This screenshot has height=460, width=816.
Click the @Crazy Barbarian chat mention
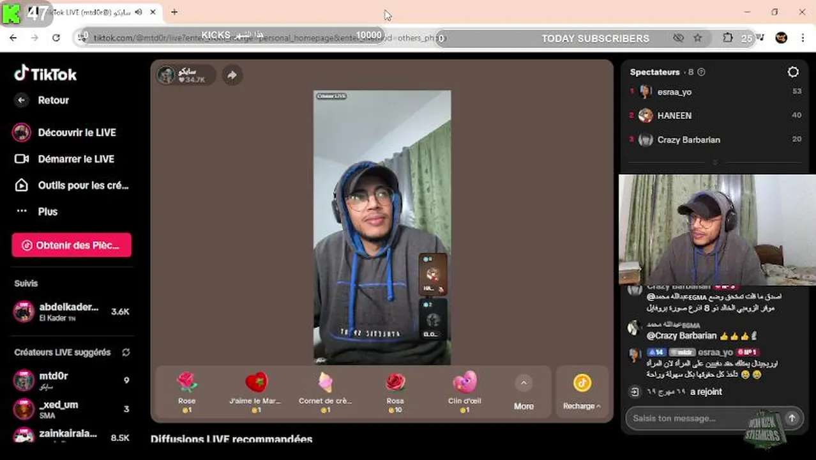pyautogui.click(x=681, y=335)
